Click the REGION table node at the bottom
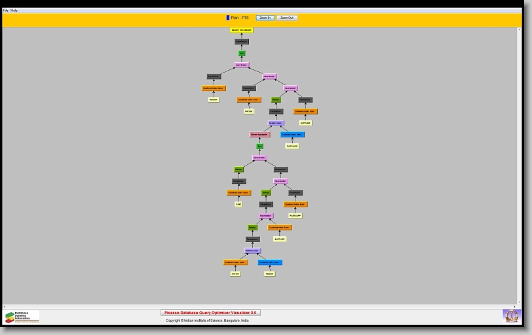This screenshot has height=335, width=532. tap(269, 273)
